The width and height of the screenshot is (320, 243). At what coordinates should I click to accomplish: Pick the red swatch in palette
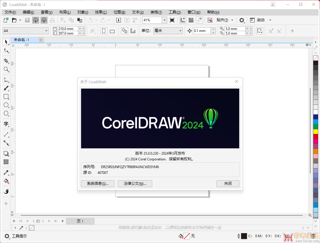point(316,136)
